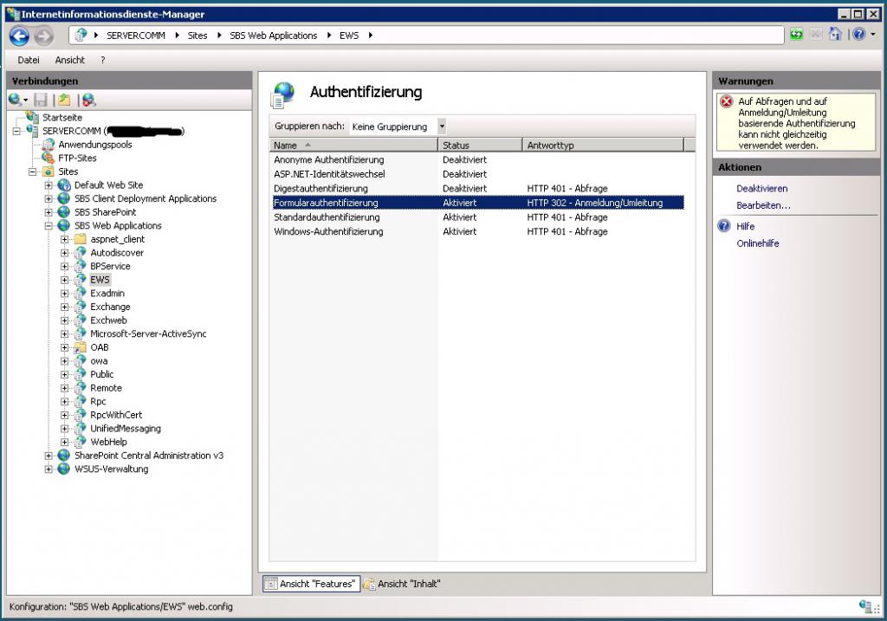887x621 pixels.
Task: Expand the EWS tree node
Action: pos(64,280)
